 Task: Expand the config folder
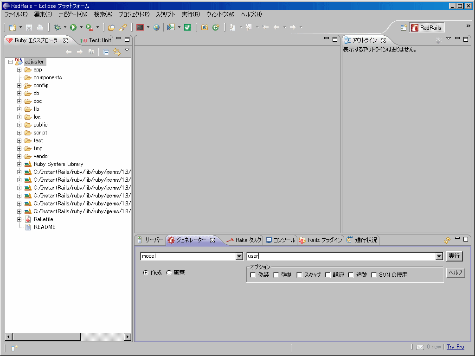click(x=19, y=85)
